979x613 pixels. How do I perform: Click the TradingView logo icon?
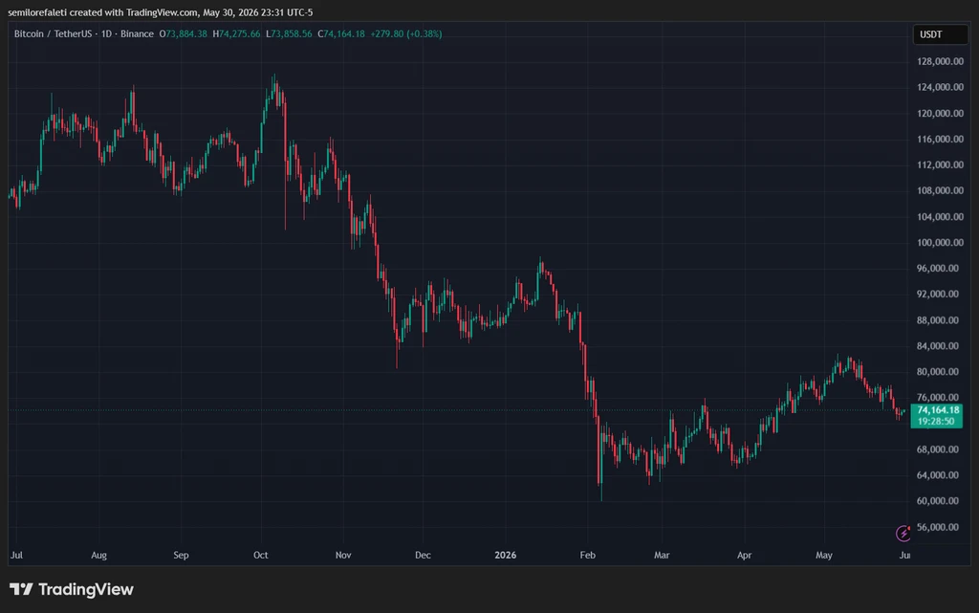coord(21,589)
